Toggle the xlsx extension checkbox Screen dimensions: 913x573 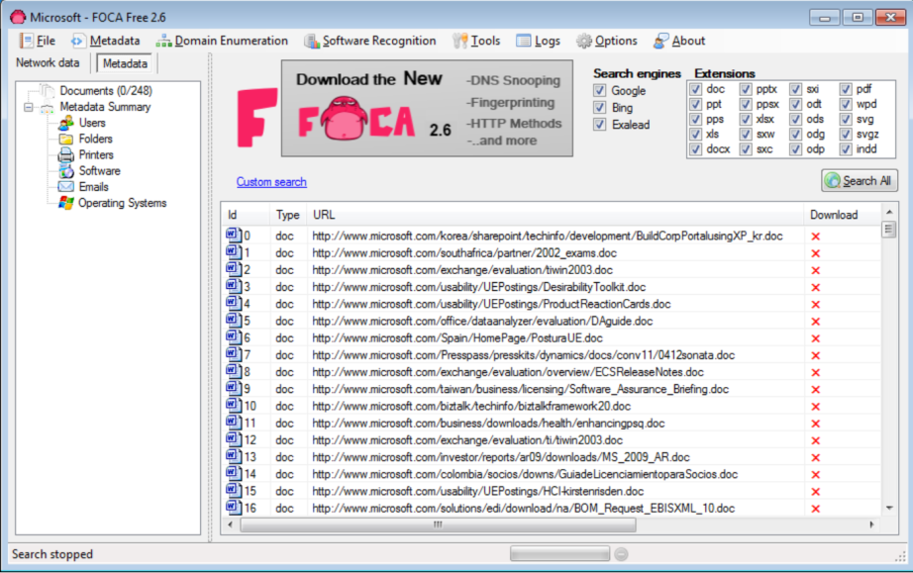(x=746, y=120)
